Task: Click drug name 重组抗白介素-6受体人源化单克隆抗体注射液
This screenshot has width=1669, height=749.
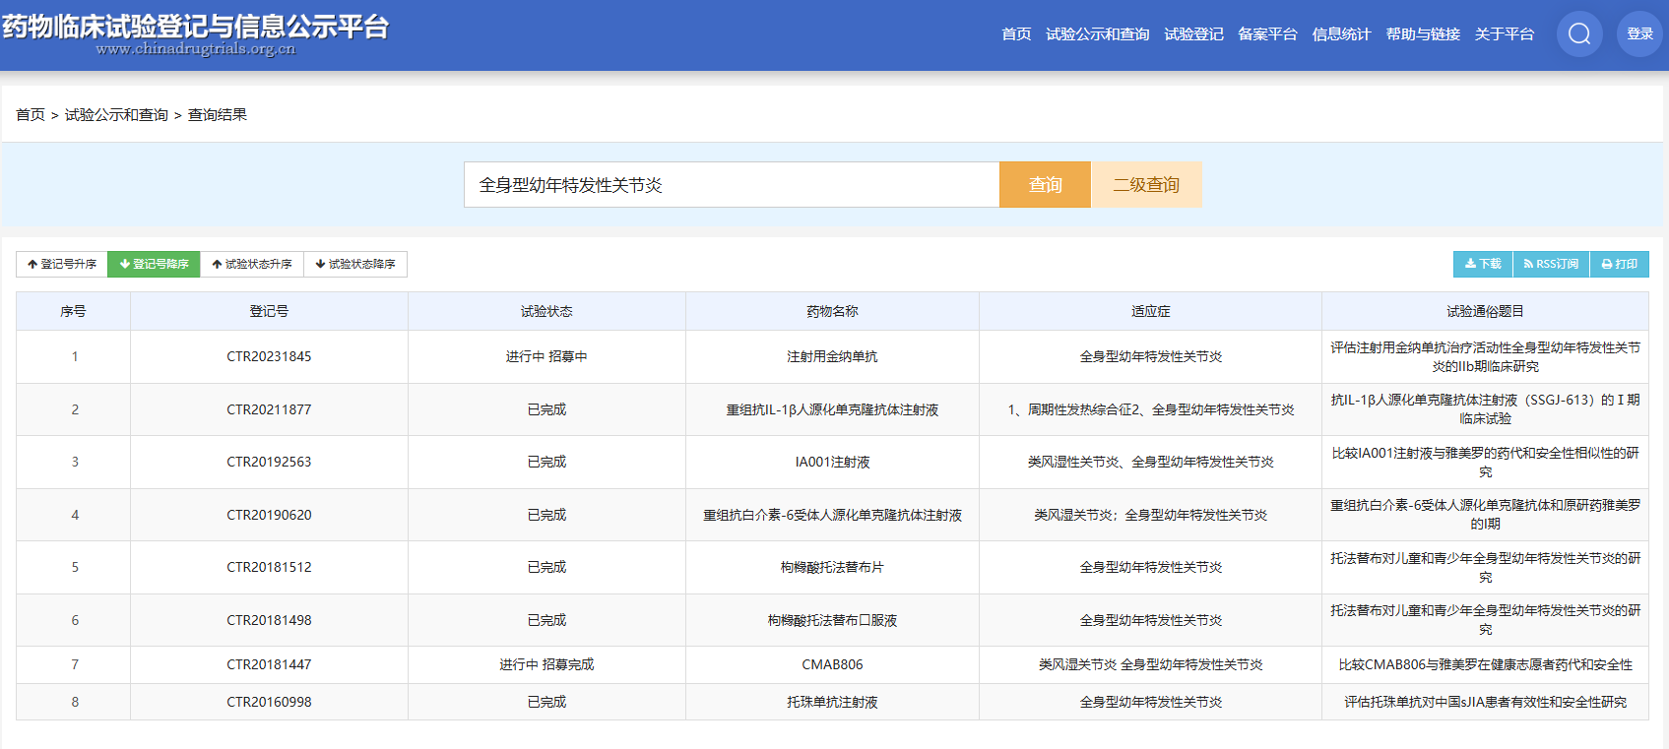Action: point(832,515)
